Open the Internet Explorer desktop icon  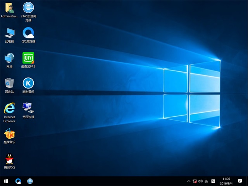[x=9, y=108]
